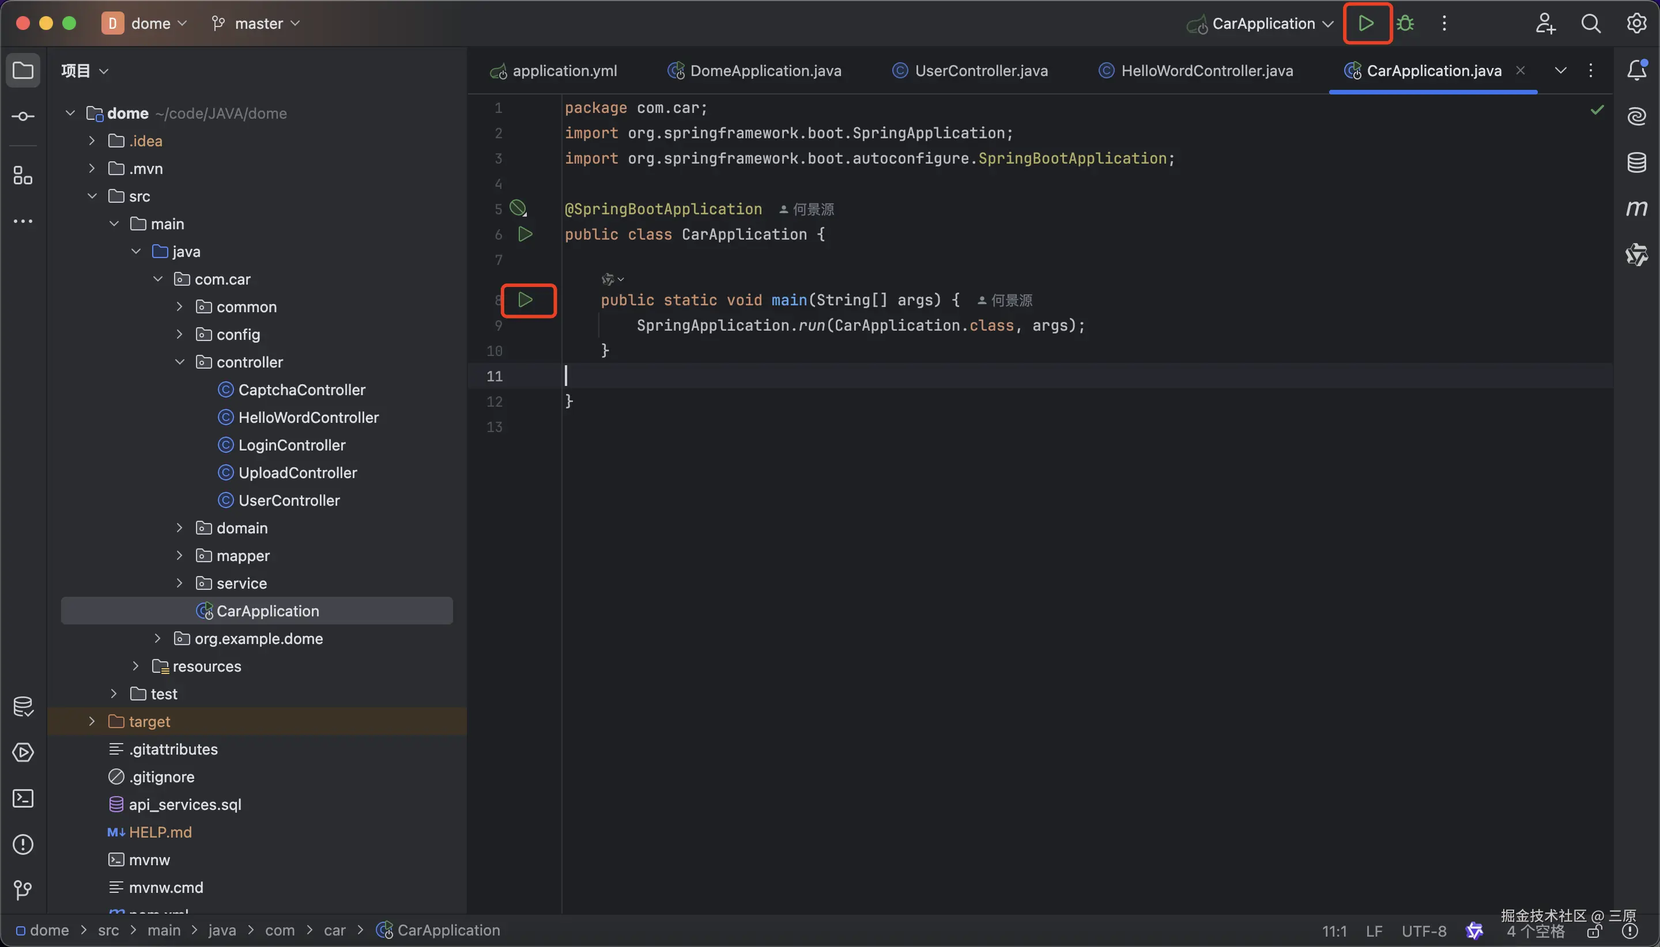This screenshot has height=947, width=1660.
Task: Collapse the controller package folder
Action: pos(180,362)
